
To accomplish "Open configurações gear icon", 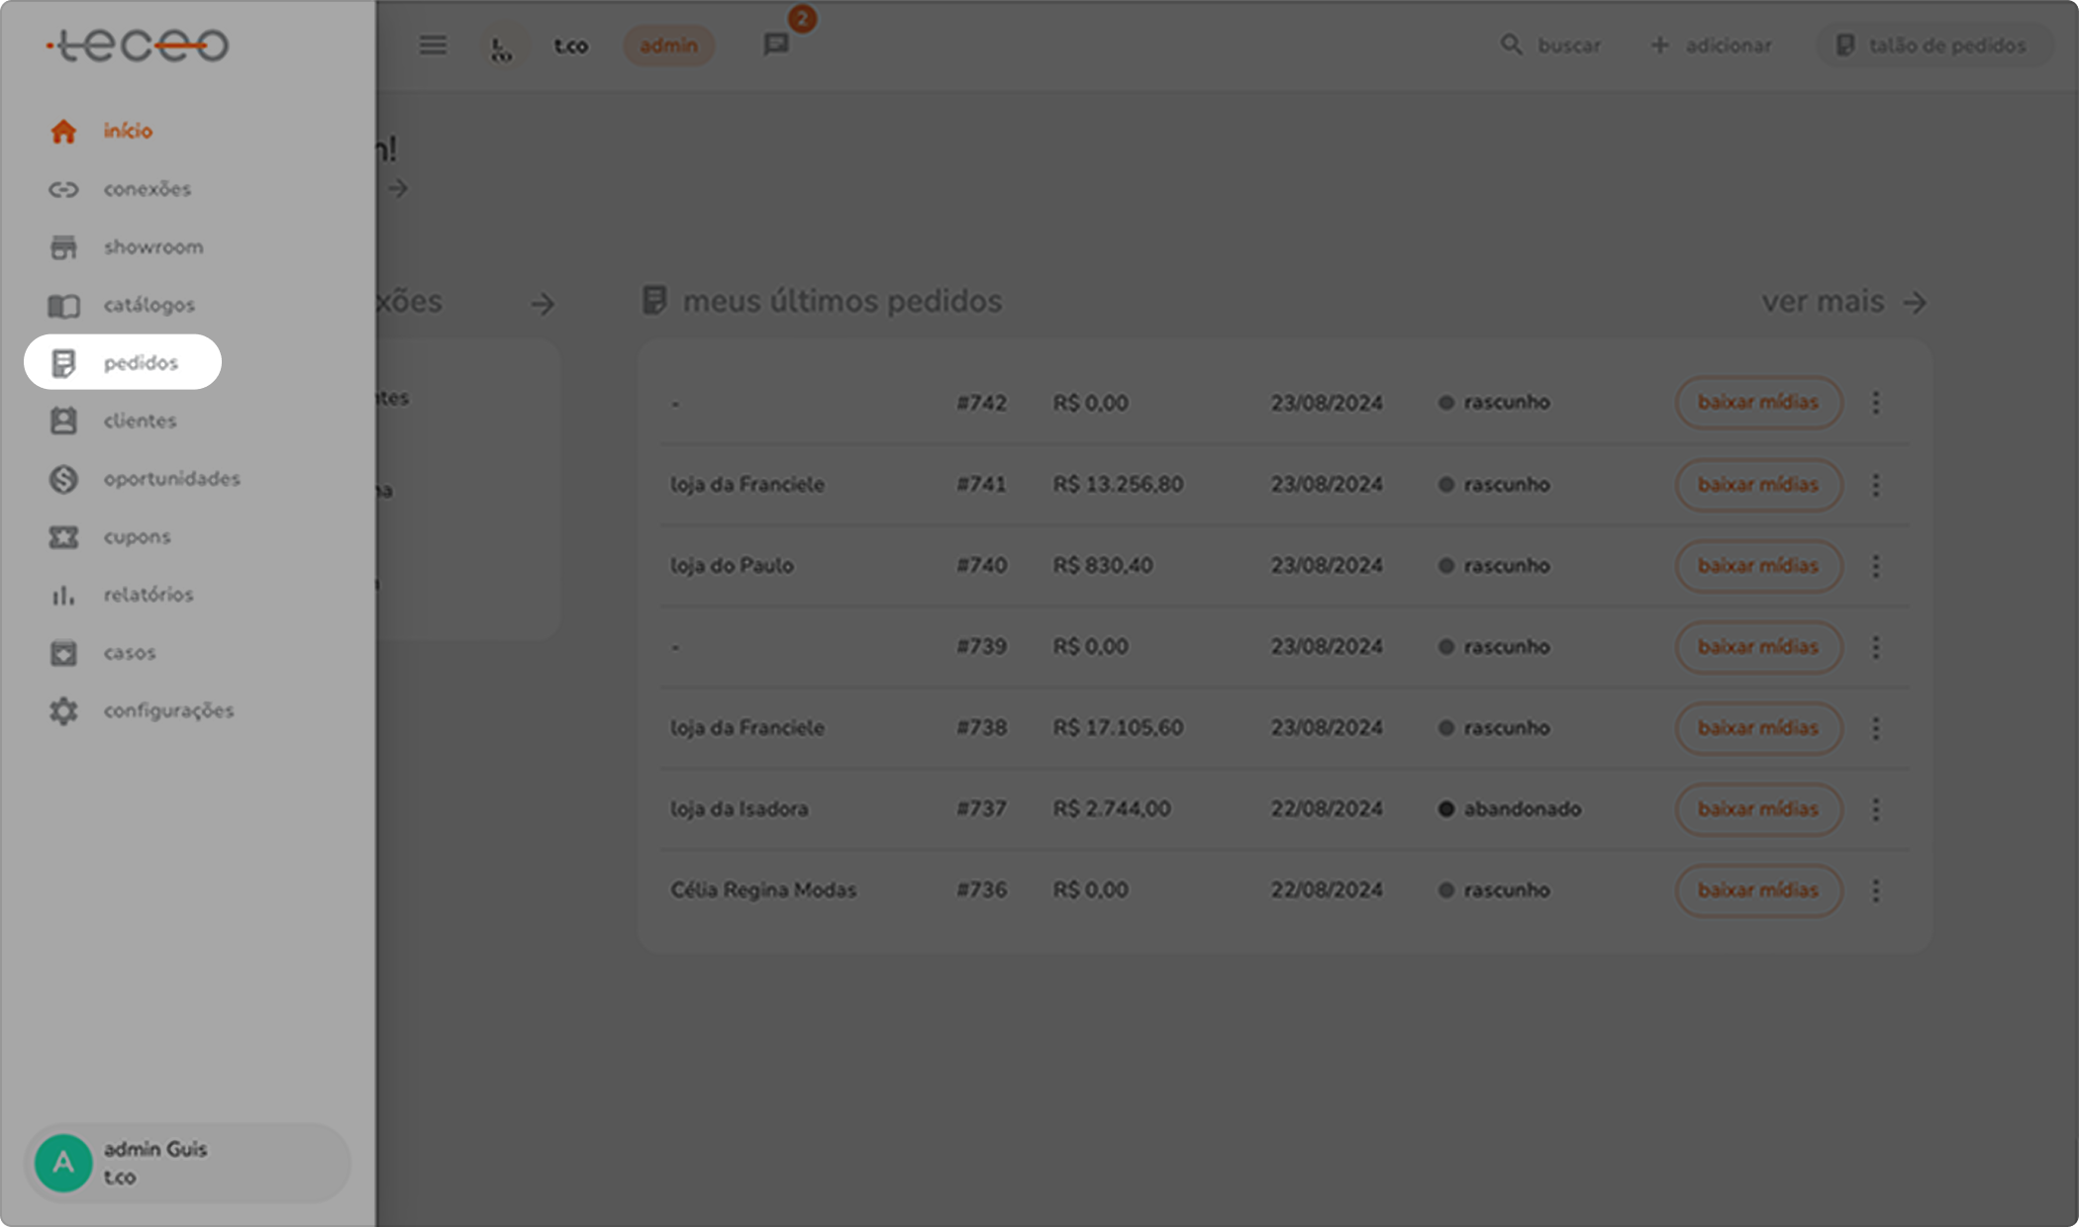I will [x=63, y=710].
